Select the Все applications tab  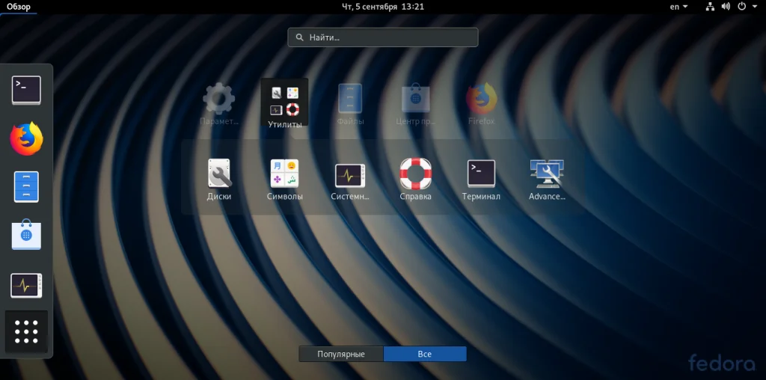point(425,354)
